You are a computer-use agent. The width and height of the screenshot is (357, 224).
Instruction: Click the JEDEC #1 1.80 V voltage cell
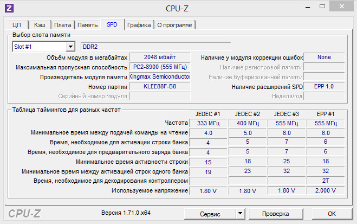pyautogui.click(x=208, y=191)
